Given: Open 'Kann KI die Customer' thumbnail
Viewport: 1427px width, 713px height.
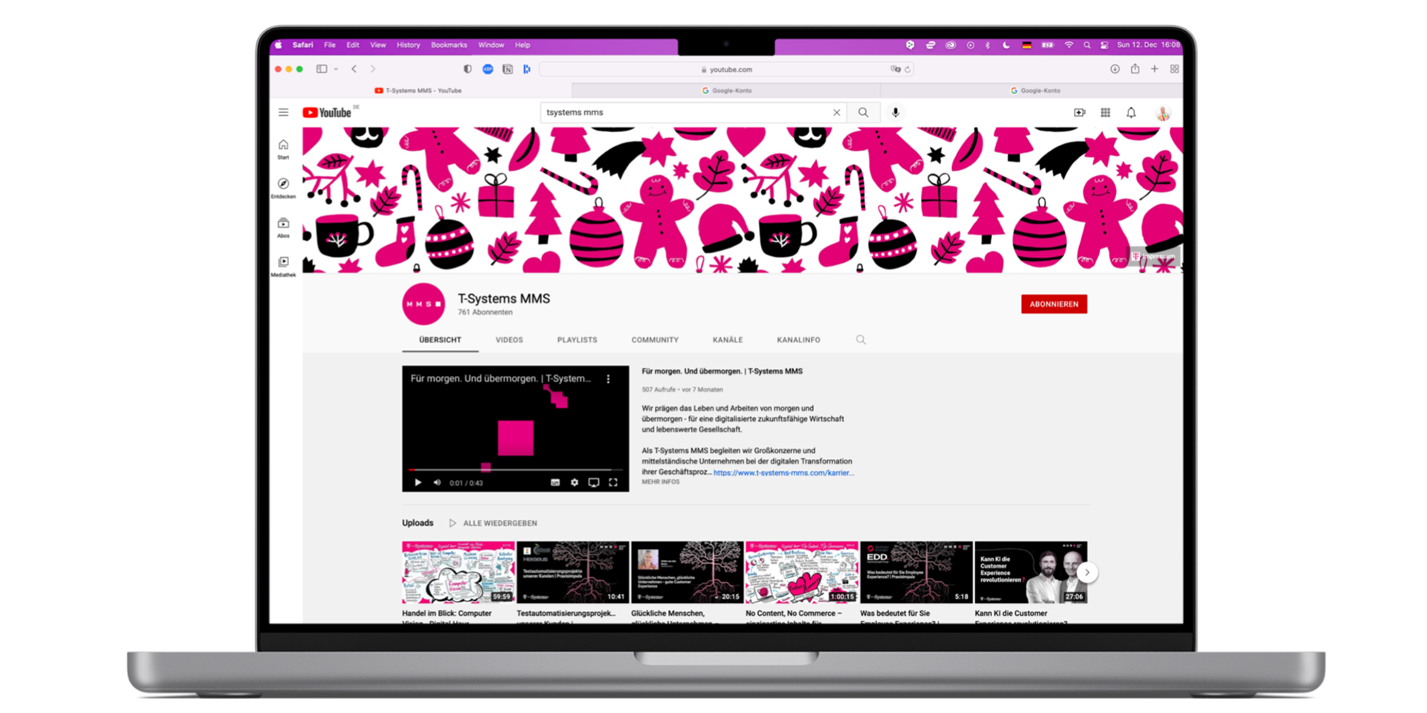Looking at the screenshot, I should point(1031,572).
